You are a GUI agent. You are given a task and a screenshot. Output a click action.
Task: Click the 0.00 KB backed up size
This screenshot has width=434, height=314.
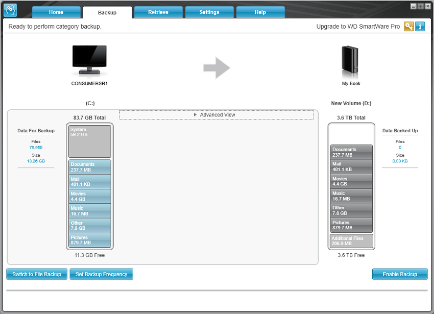[x=400, y=161]
